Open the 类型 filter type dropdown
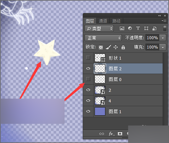The height and width of the screenshot is (143, 169). (99, 29)
